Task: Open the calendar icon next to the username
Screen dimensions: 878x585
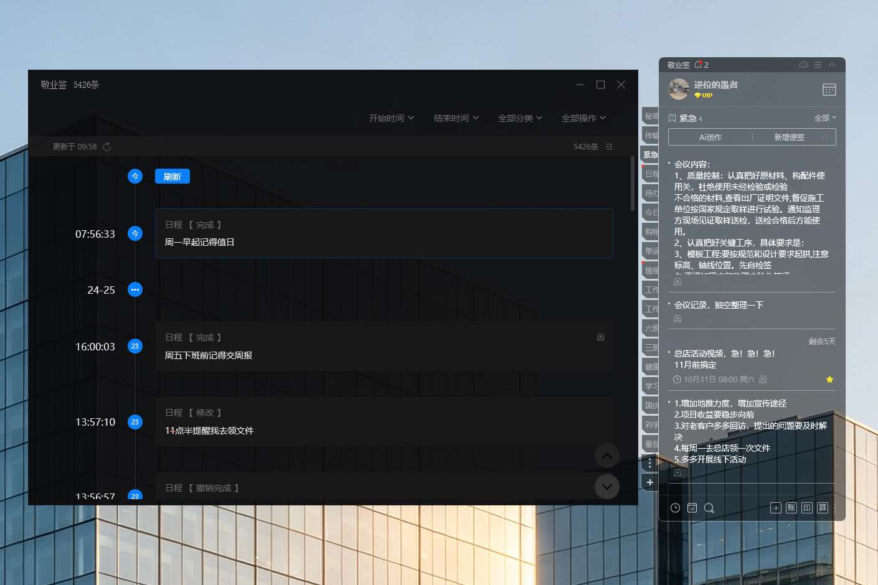Action: (829, 89)
